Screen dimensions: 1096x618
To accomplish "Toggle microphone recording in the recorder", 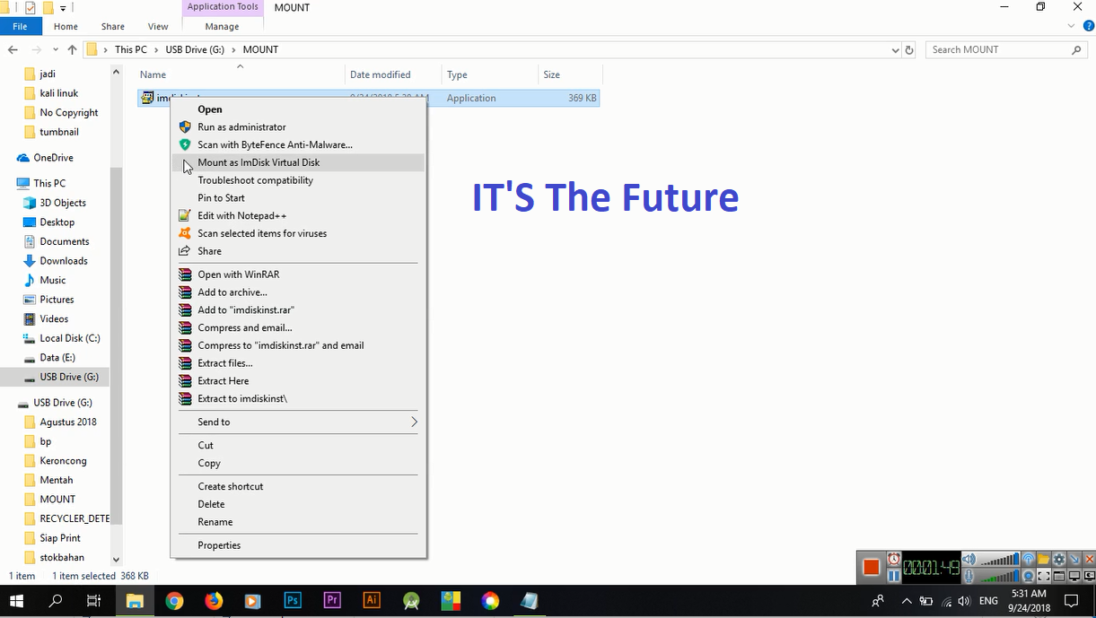I will (x=969, y=575).
